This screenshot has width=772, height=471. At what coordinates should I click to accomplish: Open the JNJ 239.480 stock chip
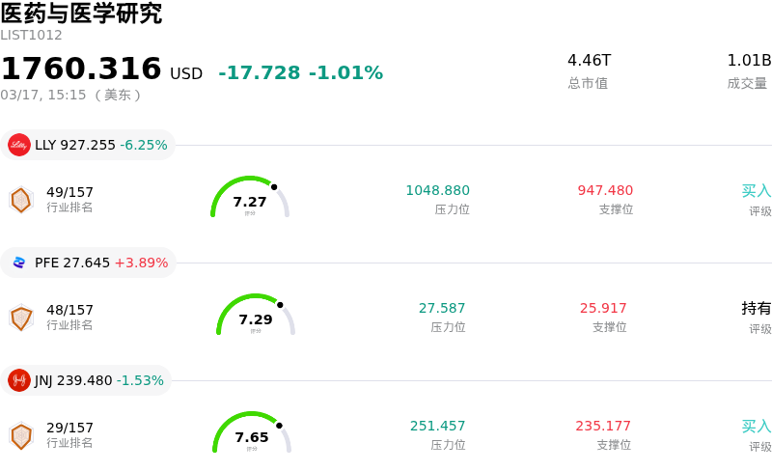[87, 380]
